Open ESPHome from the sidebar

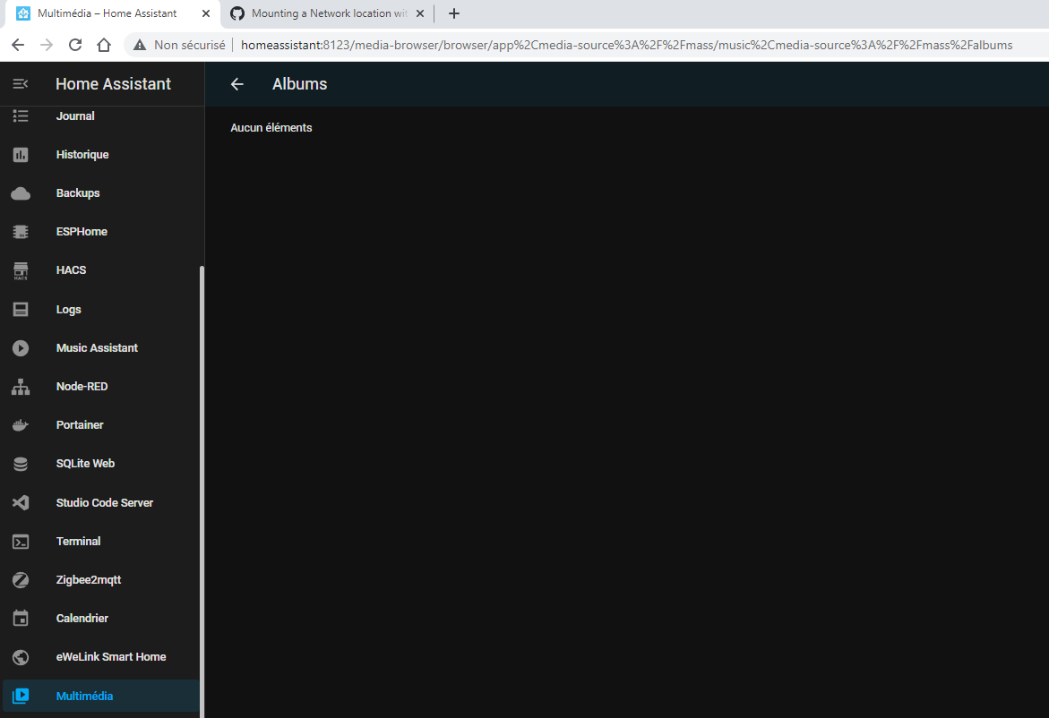(x=82, y=232)
